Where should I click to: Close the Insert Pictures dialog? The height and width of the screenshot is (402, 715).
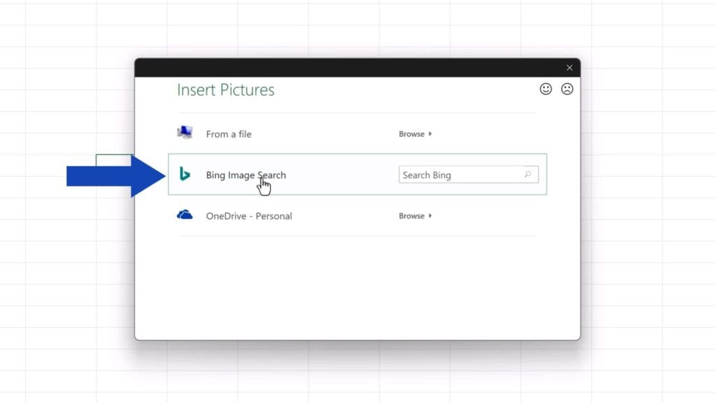click(x=570, y=68)
